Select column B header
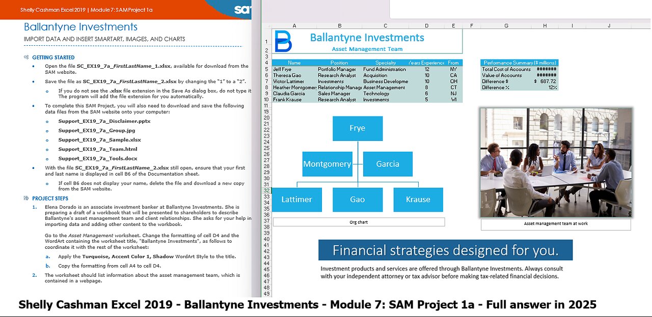Viewport: 652px width, 317px height. point(339,25)
